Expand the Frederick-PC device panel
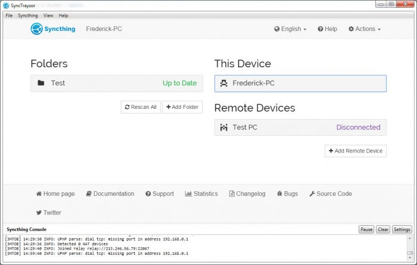417x265 pixels. (x=300, y=83)
